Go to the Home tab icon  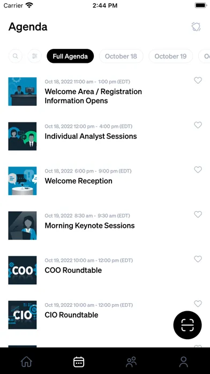point(26,362)
